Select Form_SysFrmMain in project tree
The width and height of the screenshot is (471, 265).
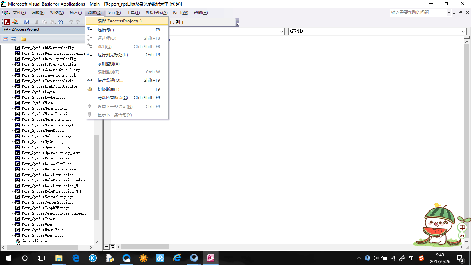click(37, 103)
